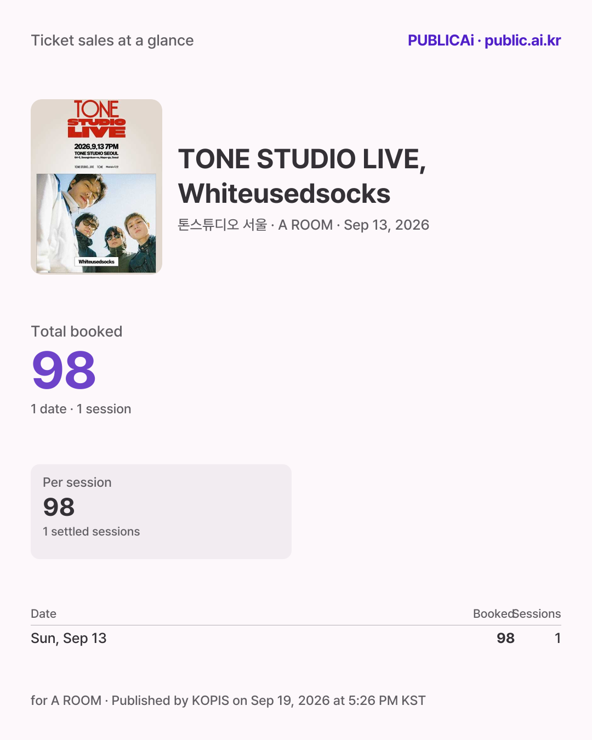
Task: Open the PUBLICAi public.ai.kr link
Action: coord(484,41)
